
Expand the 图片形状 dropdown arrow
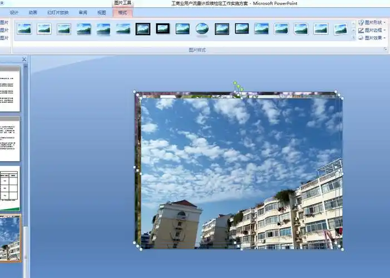(x=386, y=23)
